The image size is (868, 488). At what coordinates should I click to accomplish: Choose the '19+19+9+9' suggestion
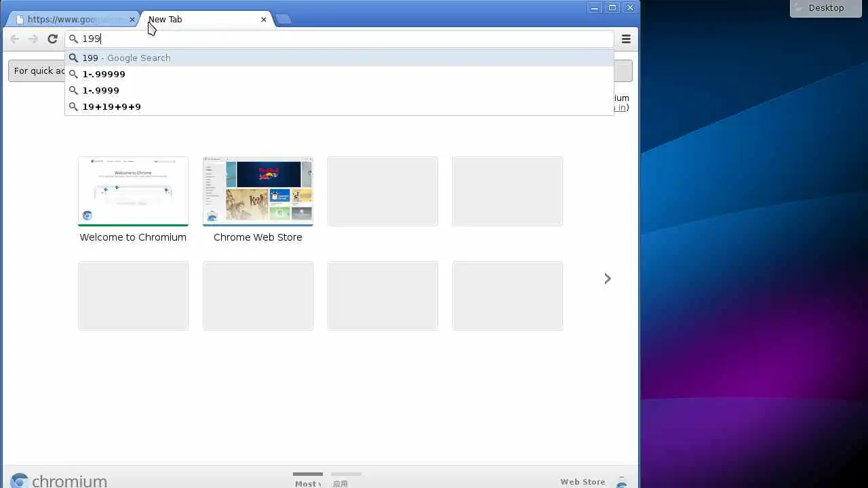point(339,106)
